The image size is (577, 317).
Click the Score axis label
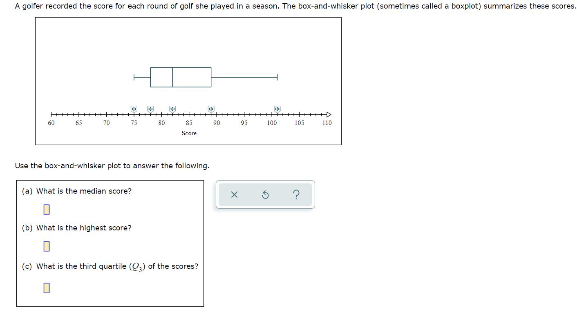pos(189,133)
